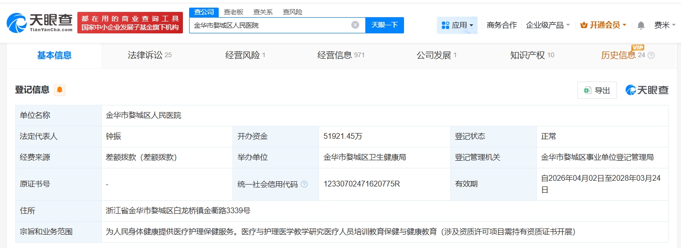This screenshot has width=681, height=248.
Task: Click the 导出 export button
Action: coord(597,90)
